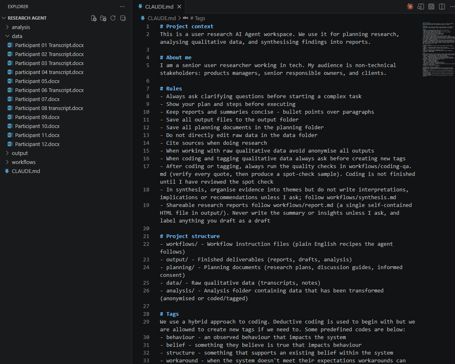455x364 pixels.
Task: Open Participant 06 Transcript.docx
Action: tap(50, 90)
